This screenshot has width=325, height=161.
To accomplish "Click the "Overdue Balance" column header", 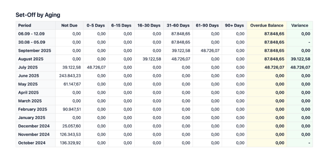I will click(267, 25).
